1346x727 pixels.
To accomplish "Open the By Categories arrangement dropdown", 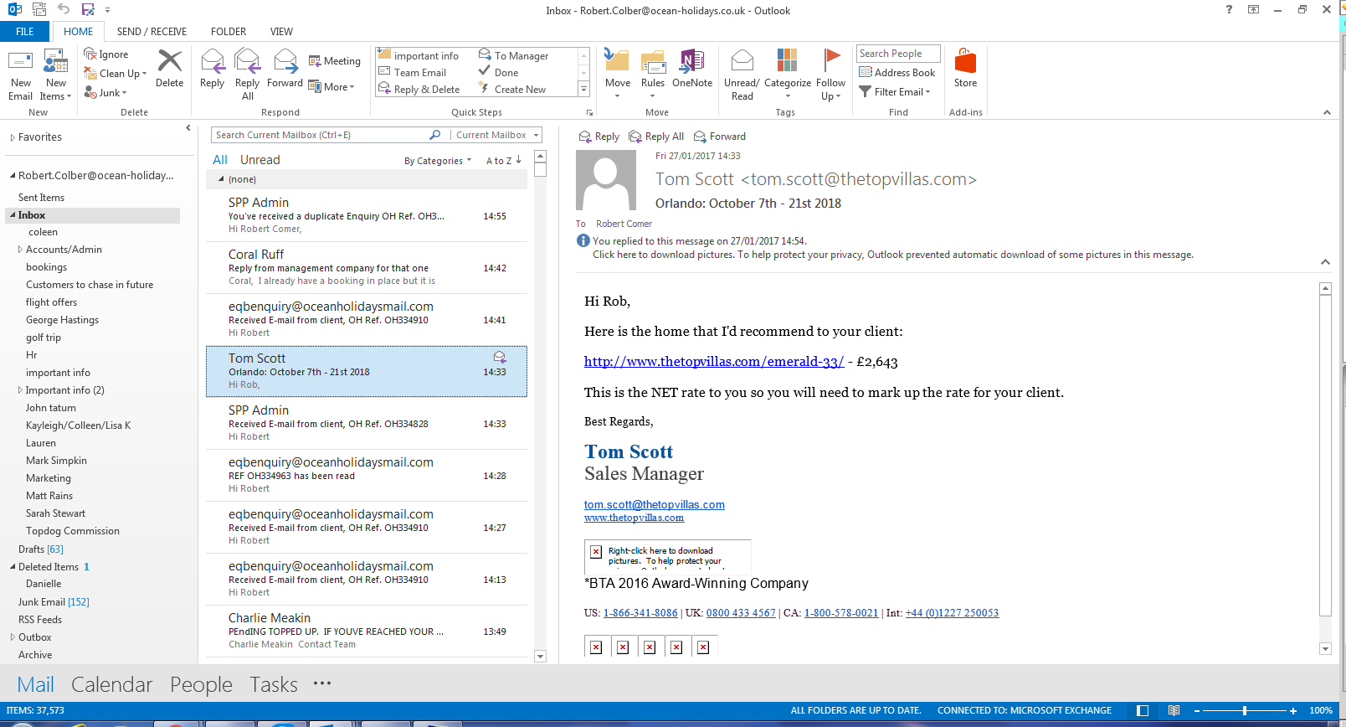I will [x=438, y=161].
